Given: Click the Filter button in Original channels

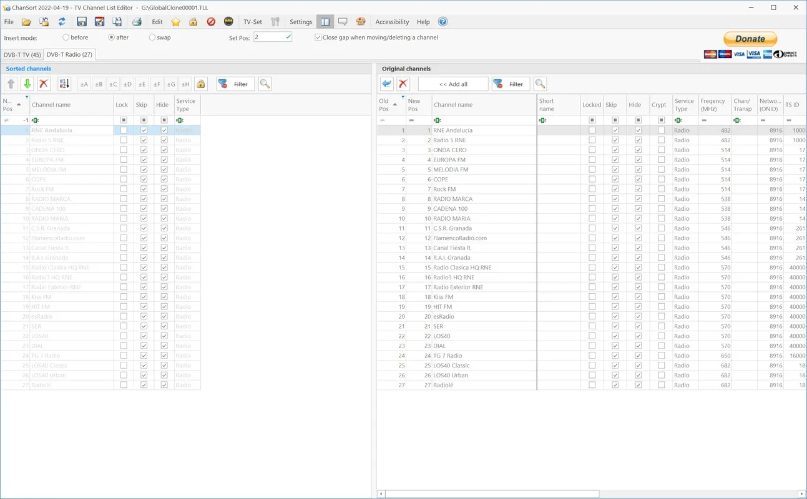Looking at the screenshot, I should coord(511,84).
